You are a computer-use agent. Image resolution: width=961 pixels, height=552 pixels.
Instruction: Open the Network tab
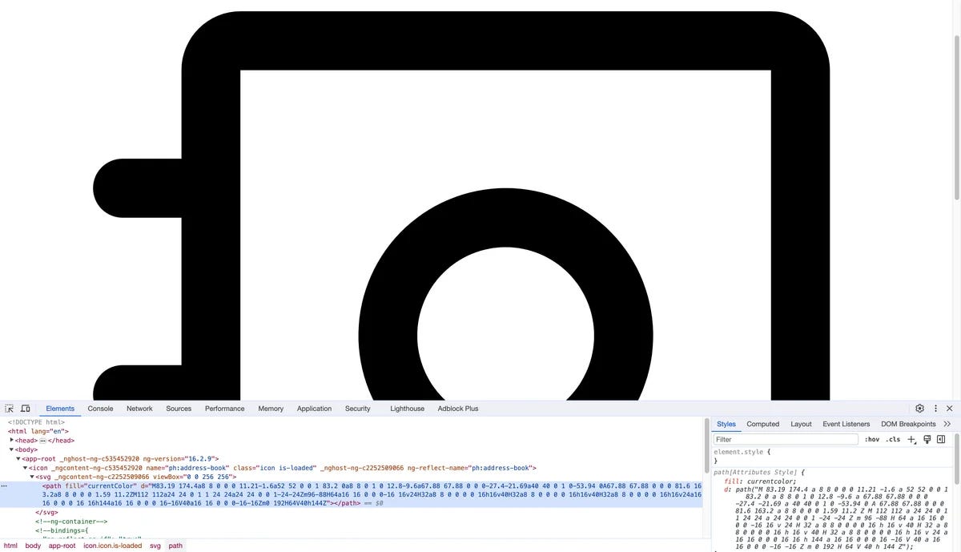[x=139, y=409]
